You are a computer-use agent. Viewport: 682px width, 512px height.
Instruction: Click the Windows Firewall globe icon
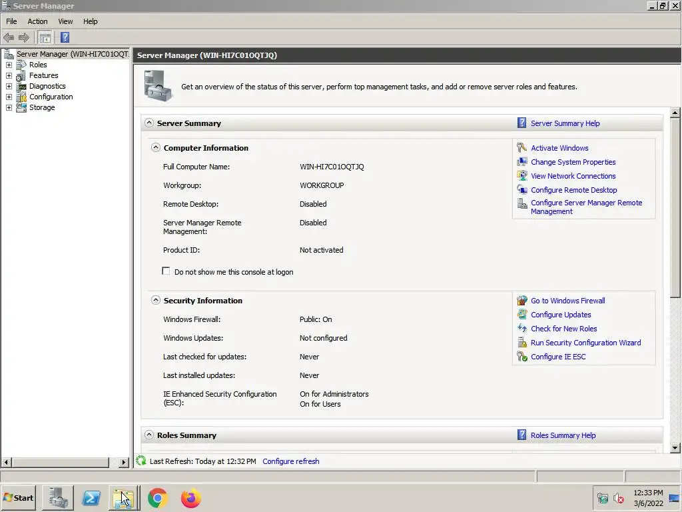[x=521, y=301]
